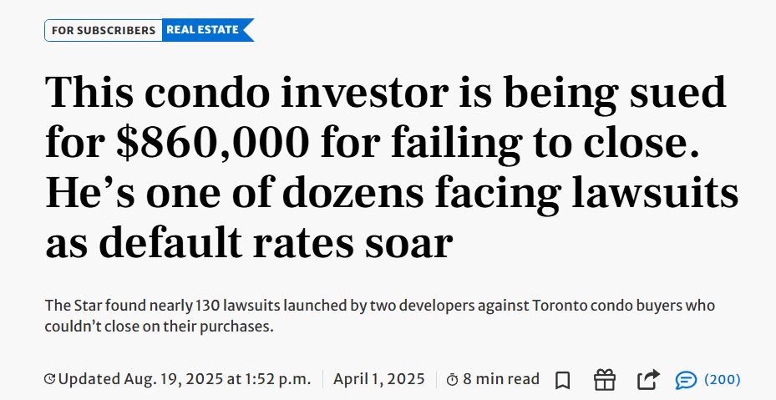Gift this article using the gift box icon
Image resolution: width=776 pixels, height=400 pixels.
pyautogui.click(x=604, y=380)
